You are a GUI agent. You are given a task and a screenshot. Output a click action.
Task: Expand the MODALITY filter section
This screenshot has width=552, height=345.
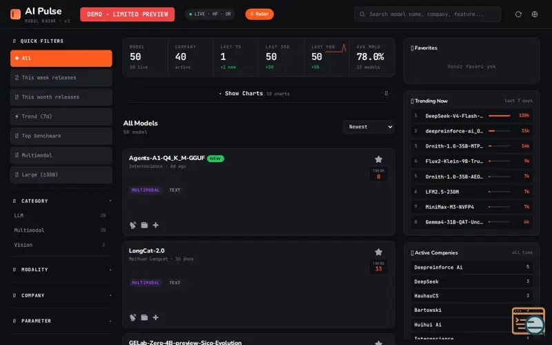pos(61,270)
